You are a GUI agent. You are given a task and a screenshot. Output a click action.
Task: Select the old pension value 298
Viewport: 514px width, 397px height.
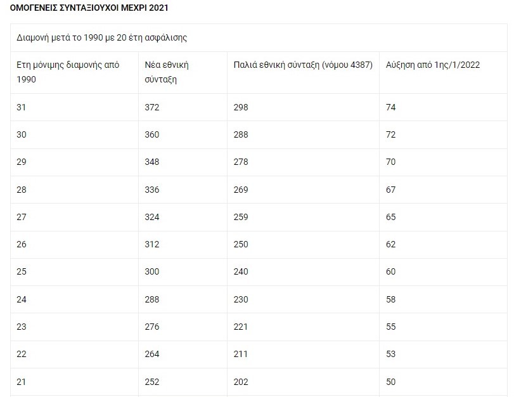(x=241, y=108)
